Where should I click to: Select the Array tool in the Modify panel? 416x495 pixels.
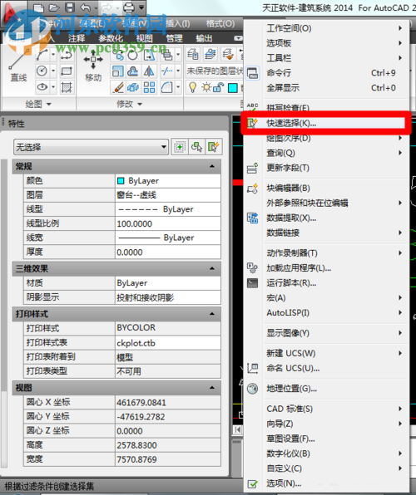[x=149, y=87]
